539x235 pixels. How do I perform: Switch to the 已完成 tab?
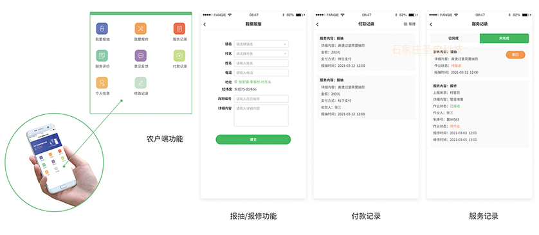pyautogui.click(x=455, y=38)
